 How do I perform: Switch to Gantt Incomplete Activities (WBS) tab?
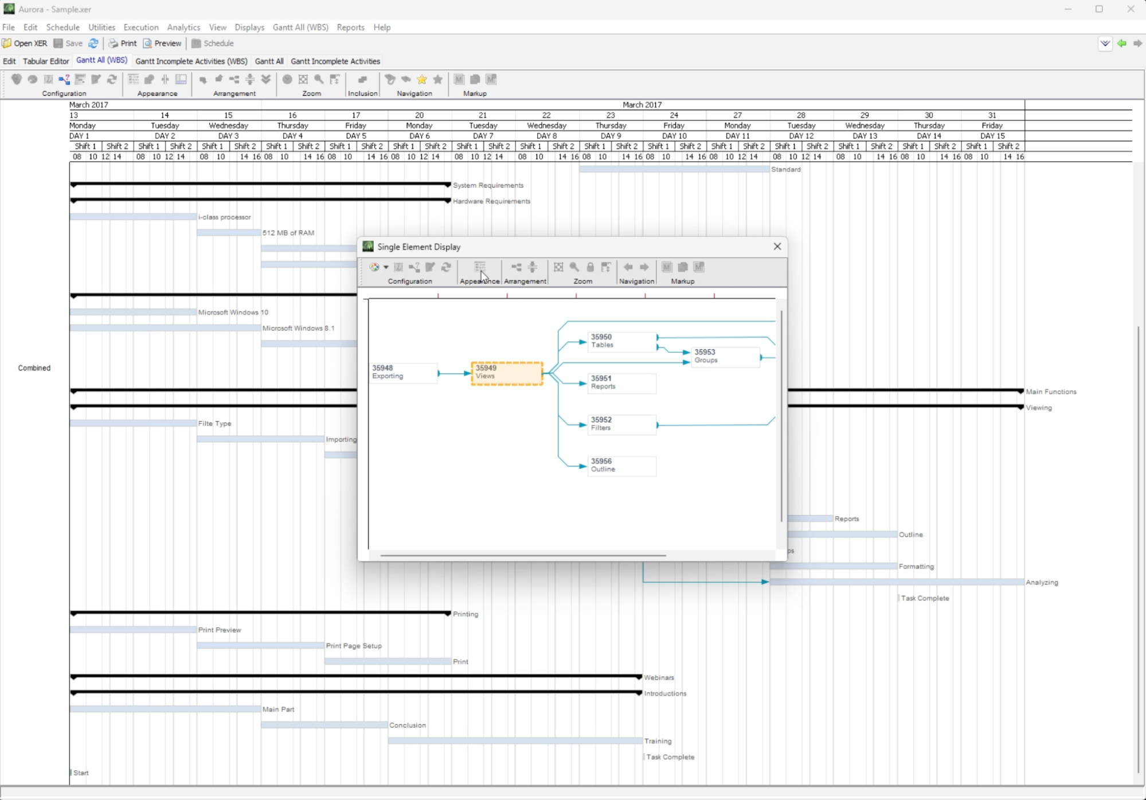coord(191,61)
